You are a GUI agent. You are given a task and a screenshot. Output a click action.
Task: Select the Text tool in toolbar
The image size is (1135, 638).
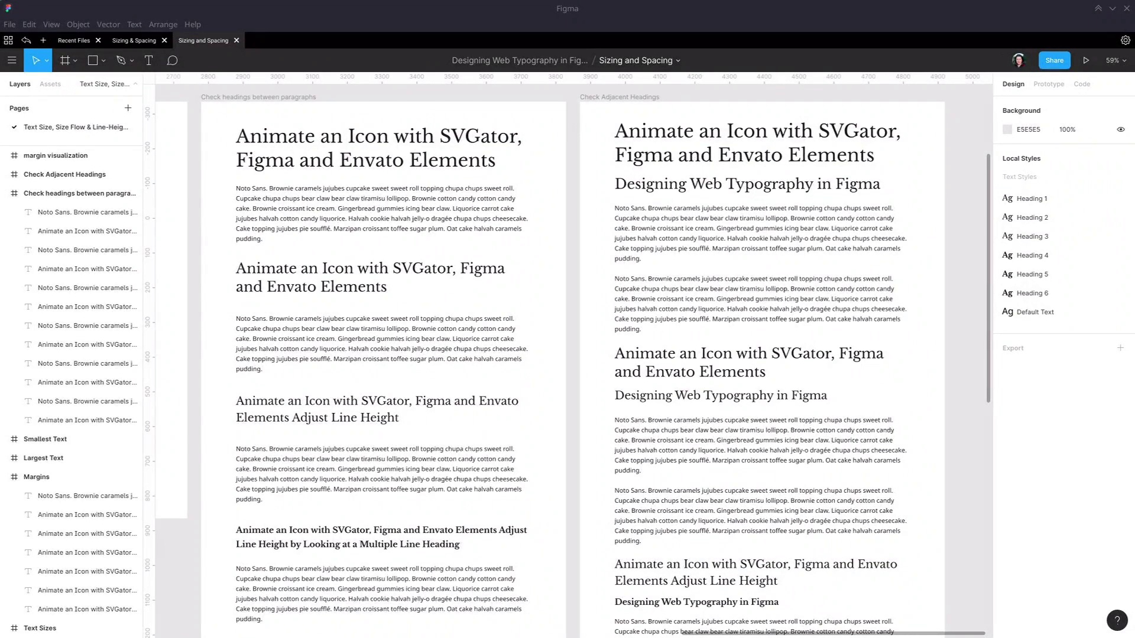[148, 60]
